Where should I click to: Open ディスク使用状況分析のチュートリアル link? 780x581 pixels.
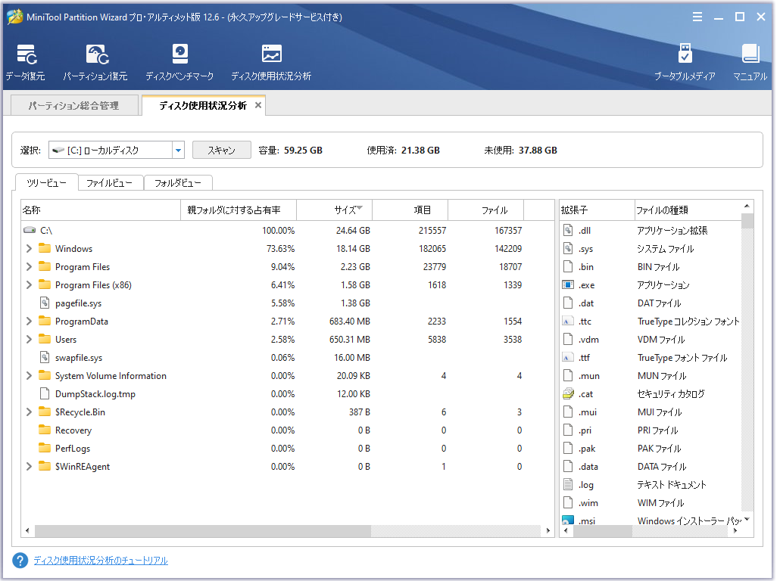101,560
